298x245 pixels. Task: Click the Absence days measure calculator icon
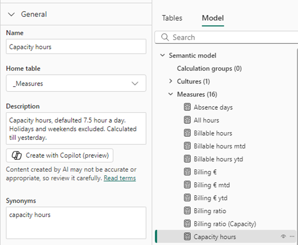187,107
